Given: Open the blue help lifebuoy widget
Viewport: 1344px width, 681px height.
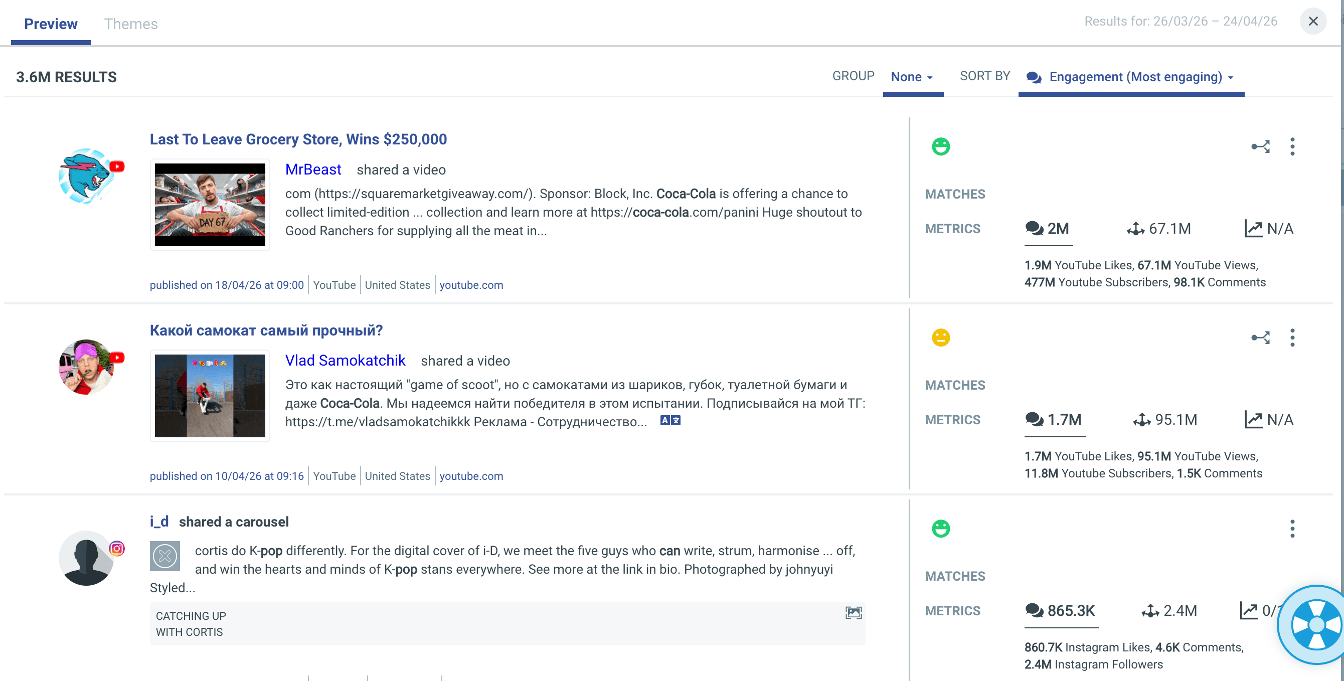Looking at the screenshot, I should (x=1315, y=625).
